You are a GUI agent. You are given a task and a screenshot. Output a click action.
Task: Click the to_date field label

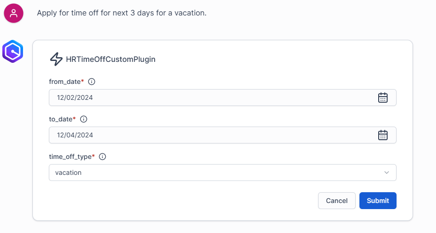(61, 119)
